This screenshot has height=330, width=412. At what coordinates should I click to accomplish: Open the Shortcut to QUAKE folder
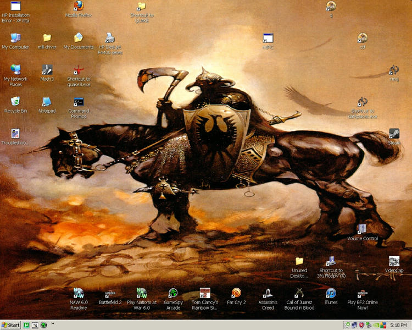[x=142, y=12]
